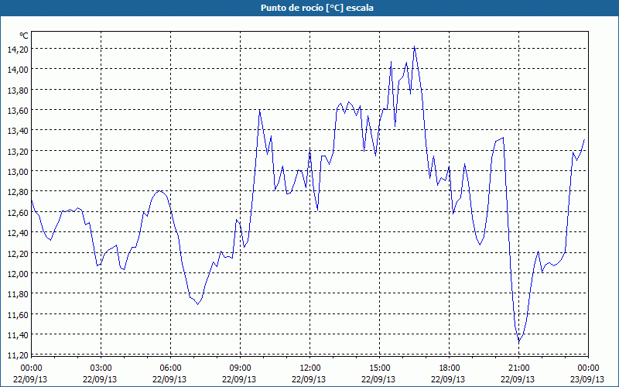
Task: Pick the 12,40 y-axis label
Action: pos(17,233)
